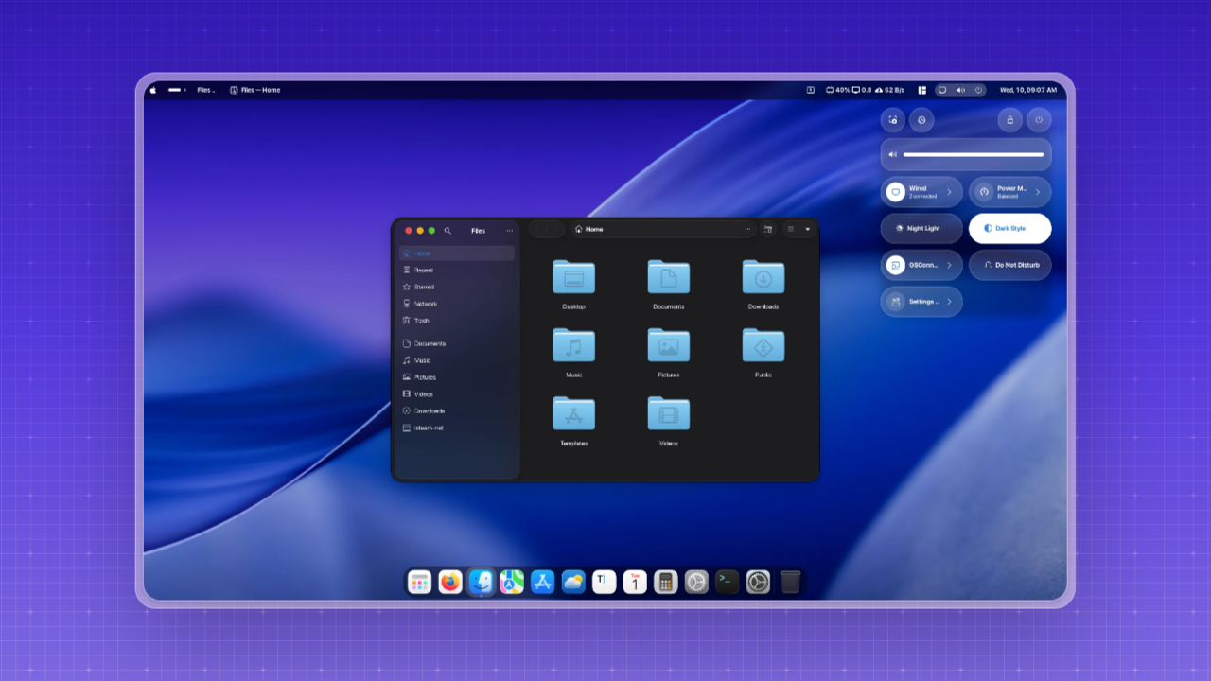Click the Files — Home window title in top bar
The width and height of the screenshot is (1211, 681).
tap(255, 90)
